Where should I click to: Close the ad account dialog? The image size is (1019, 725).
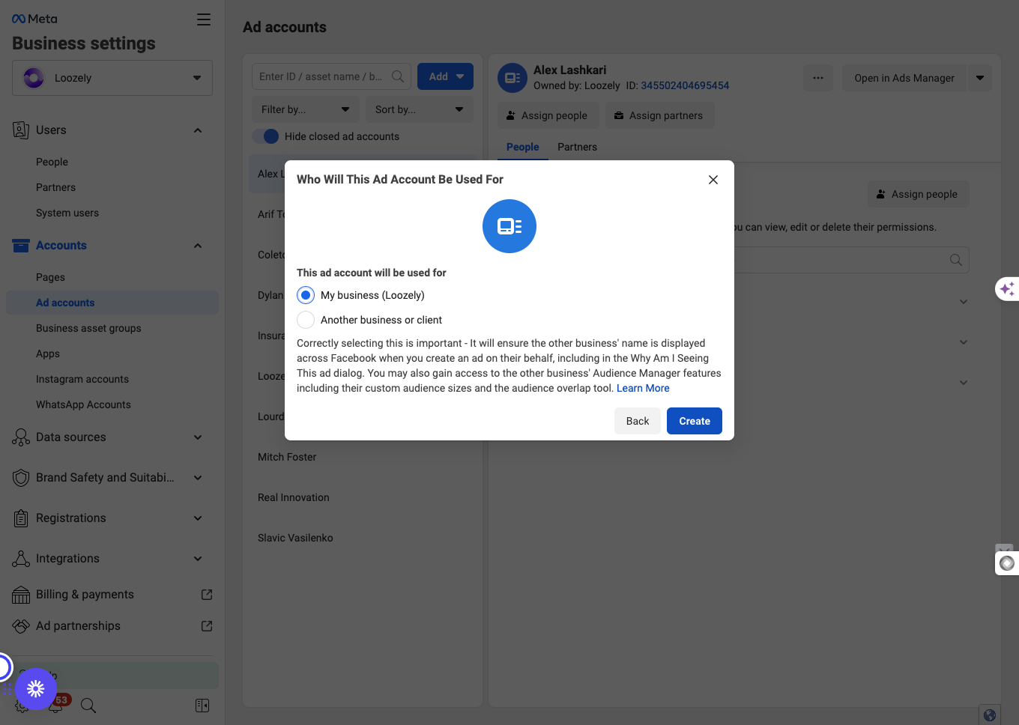pyautogui.click(x=713, y=180)
